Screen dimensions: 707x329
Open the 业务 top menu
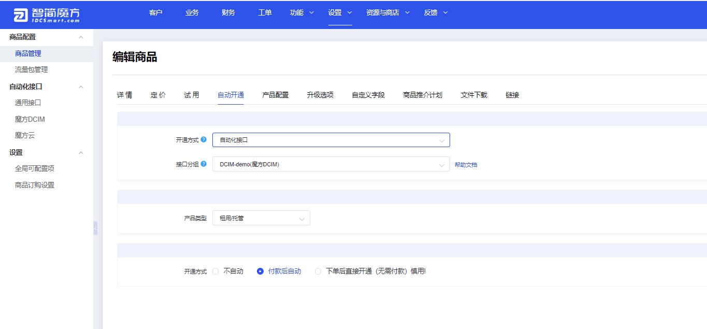click(x=192, y=12)
